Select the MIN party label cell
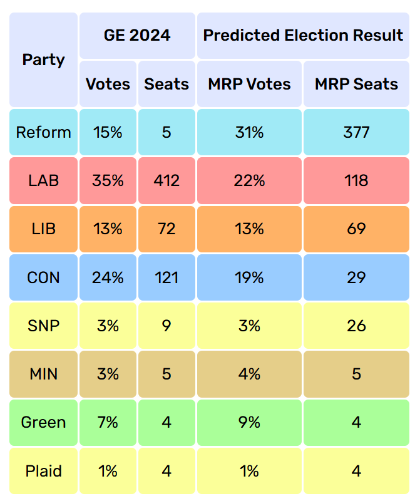 (x=44, y=374)
